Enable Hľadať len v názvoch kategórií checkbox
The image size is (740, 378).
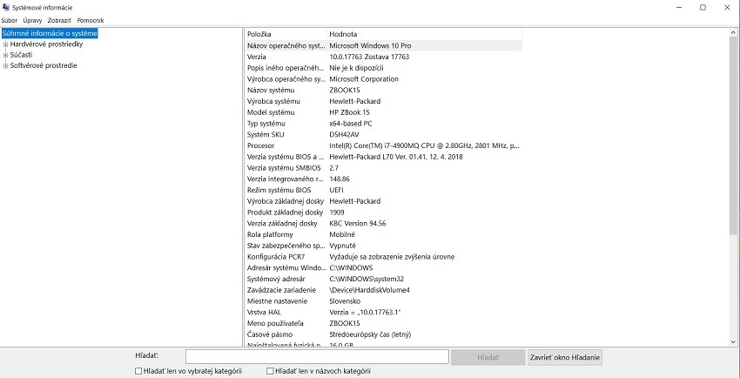click(270, 371)
